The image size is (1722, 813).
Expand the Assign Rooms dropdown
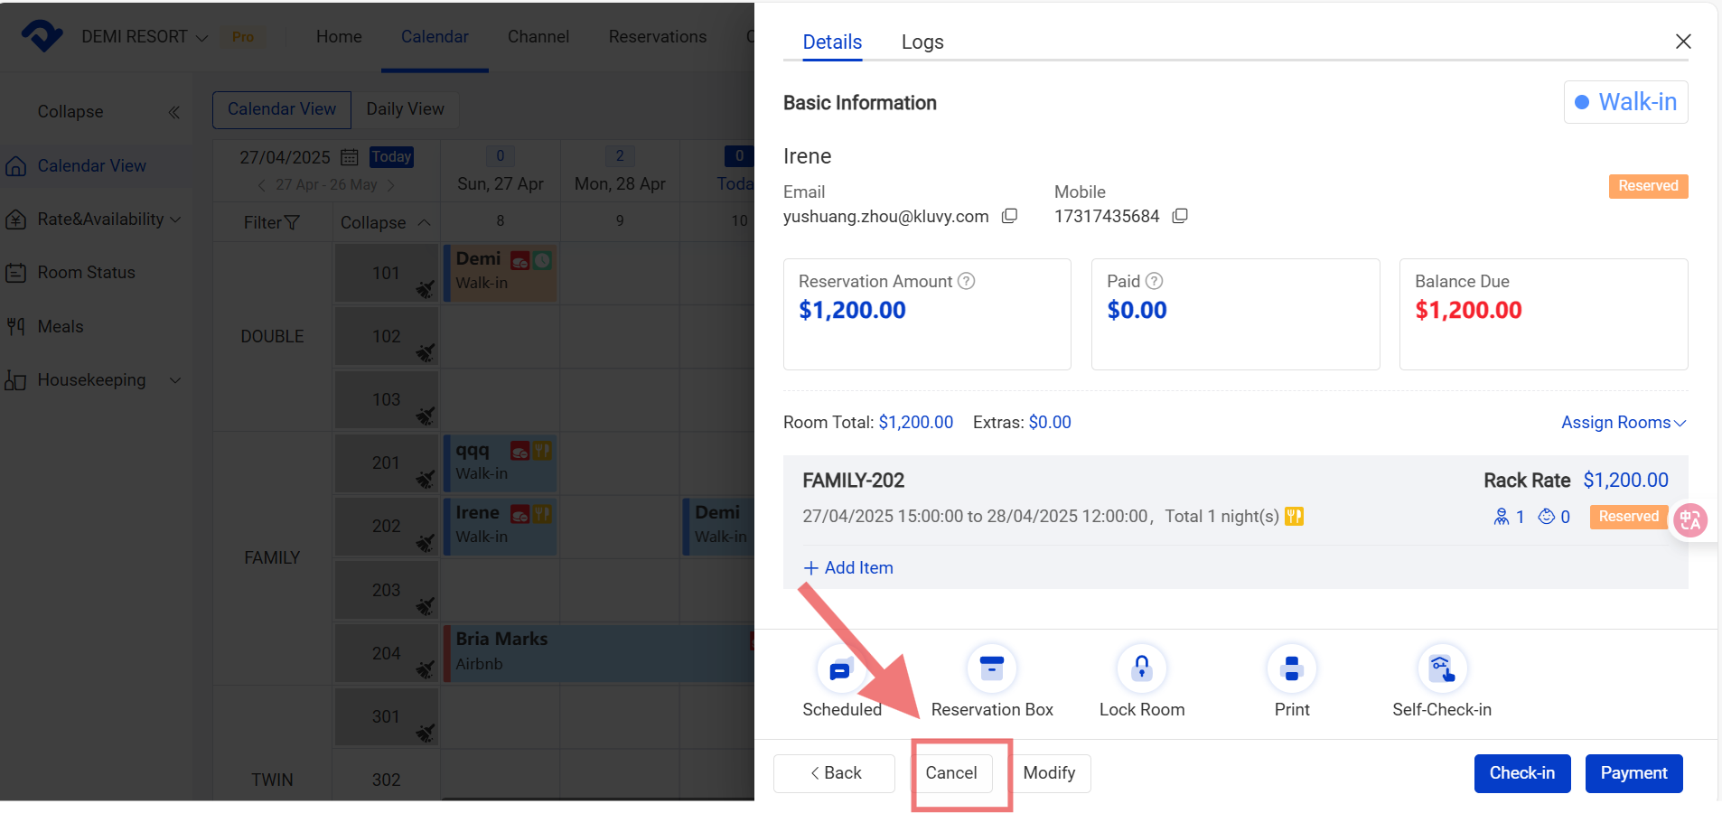[x=1623, y=422]
